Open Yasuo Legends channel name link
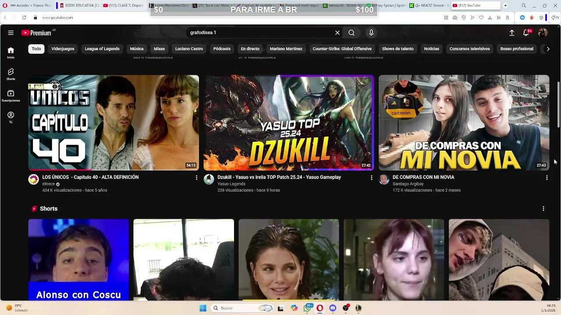The width and height of the screenshot is (561, 315). (231, 184)
